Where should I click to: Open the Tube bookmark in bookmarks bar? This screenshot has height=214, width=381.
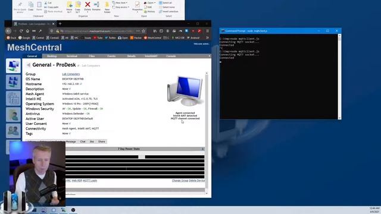pyautogui.click(x=98, y=37)
